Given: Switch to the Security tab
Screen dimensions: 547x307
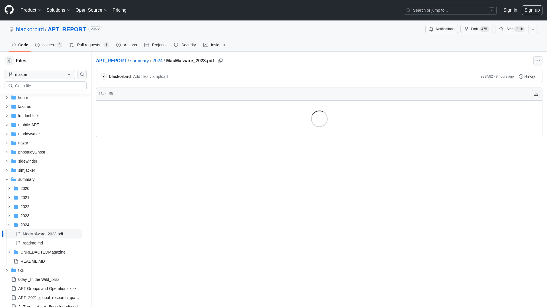Looking at the screenshot, I should 185,45.
